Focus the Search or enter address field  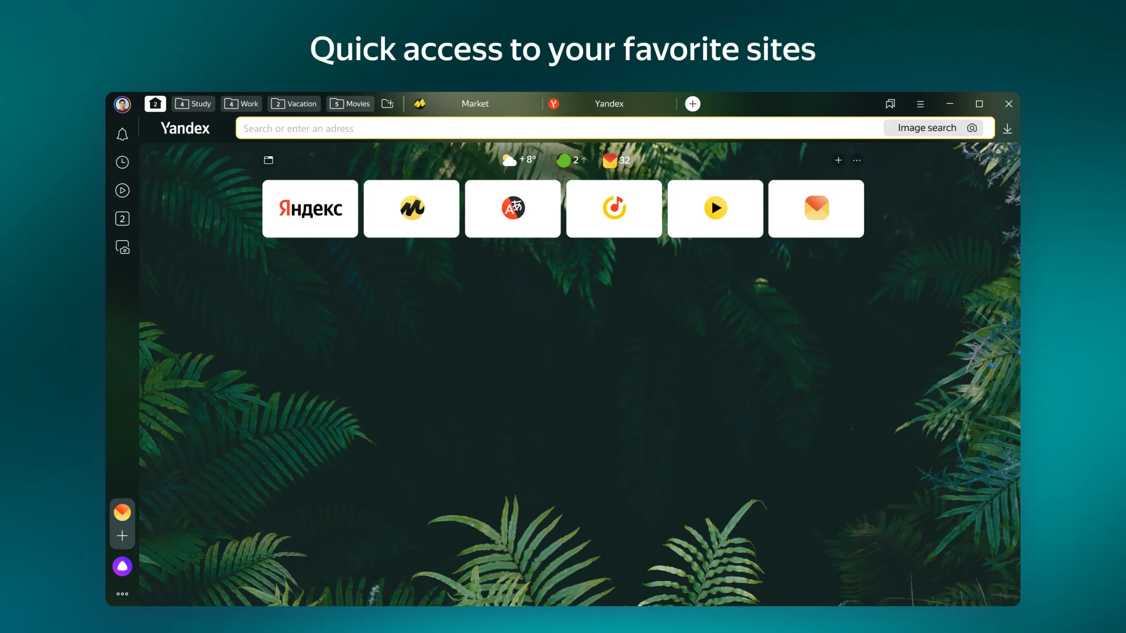click(559, 128)
